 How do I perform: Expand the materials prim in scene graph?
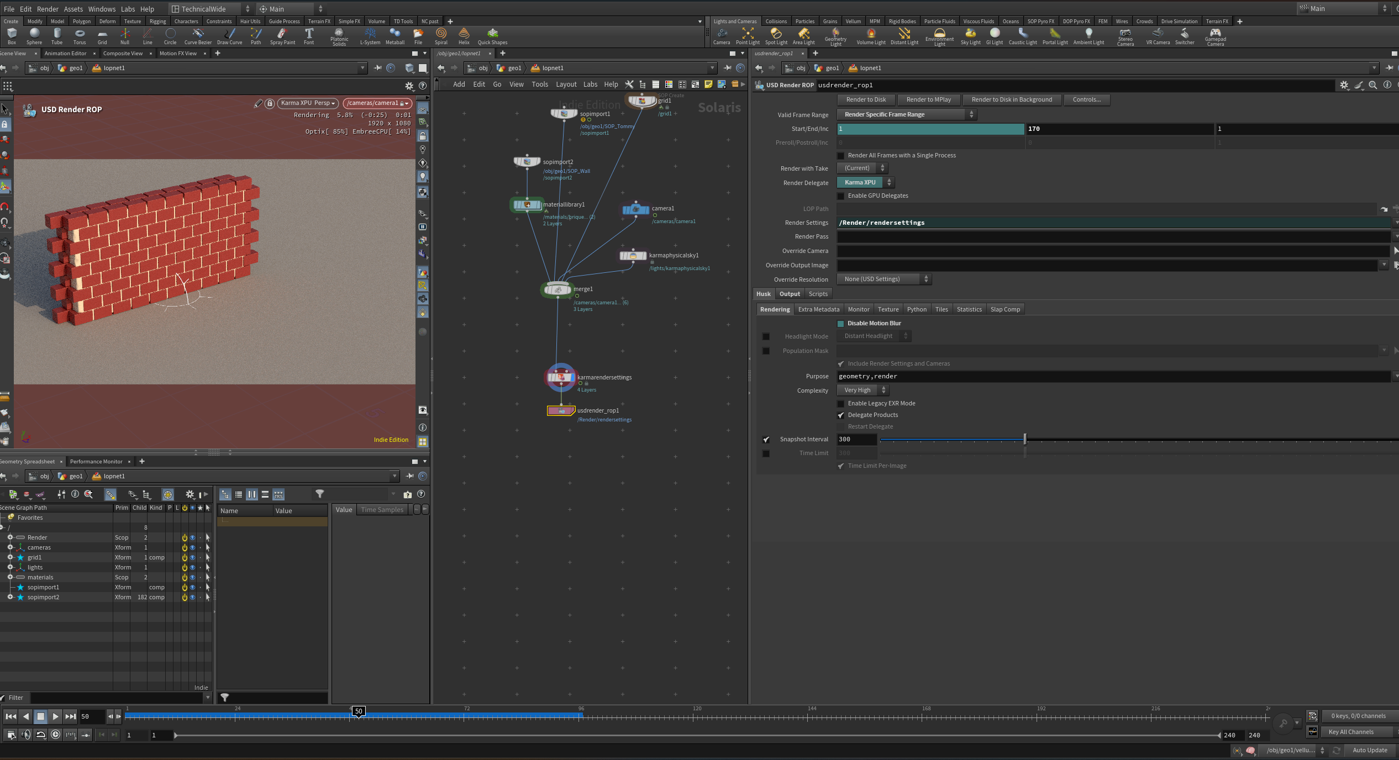10,577
